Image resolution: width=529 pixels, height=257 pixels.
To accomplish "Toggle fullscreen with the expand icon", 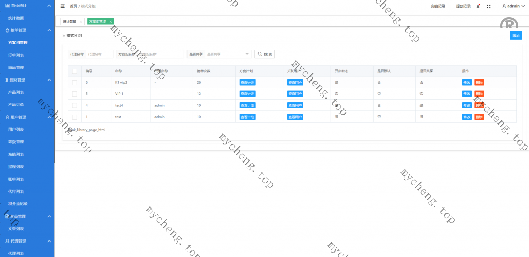I will [x=489, y=6].
